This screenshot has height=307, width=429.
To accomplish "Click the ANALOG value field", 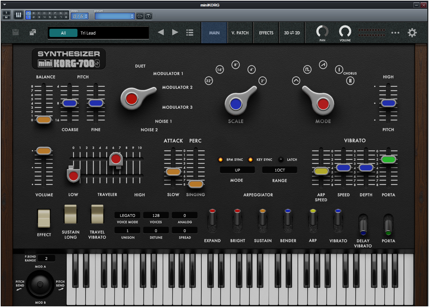I will point(185,216).
